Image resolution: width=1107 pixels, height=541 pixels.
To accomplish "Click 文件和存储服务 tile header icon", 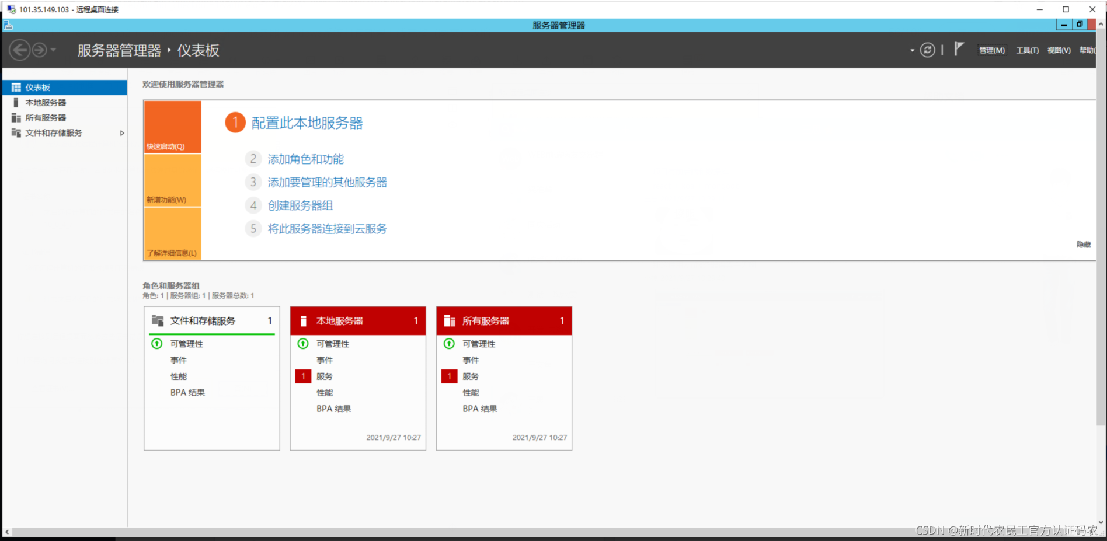I will coord(158,320).
